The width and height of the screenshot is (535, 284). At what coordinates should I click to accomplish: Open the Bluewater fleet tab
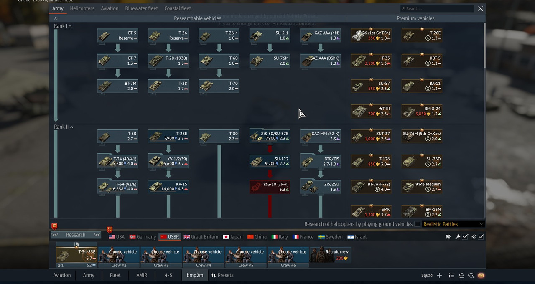point(141,8)
